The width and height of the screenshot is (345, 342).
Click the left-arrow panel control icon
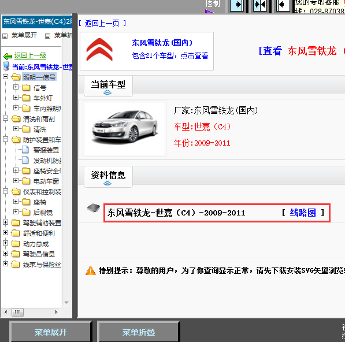(283, 5)
